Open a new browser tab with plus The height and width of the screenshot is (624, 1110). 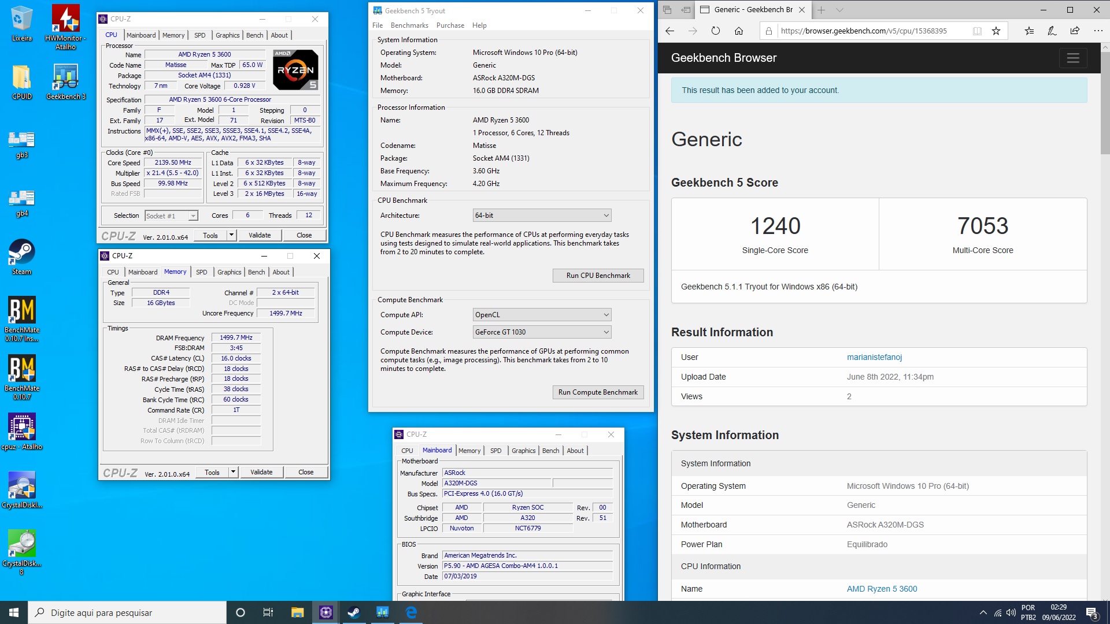821,10
